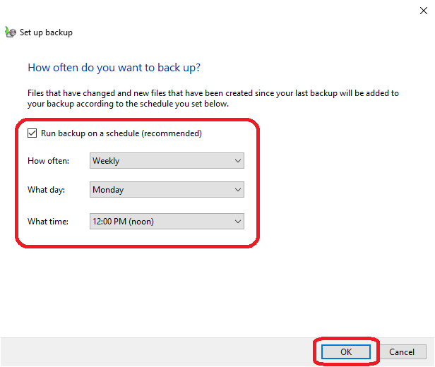
Task: Click the Cancel button
Action: [x=402, y=351]
